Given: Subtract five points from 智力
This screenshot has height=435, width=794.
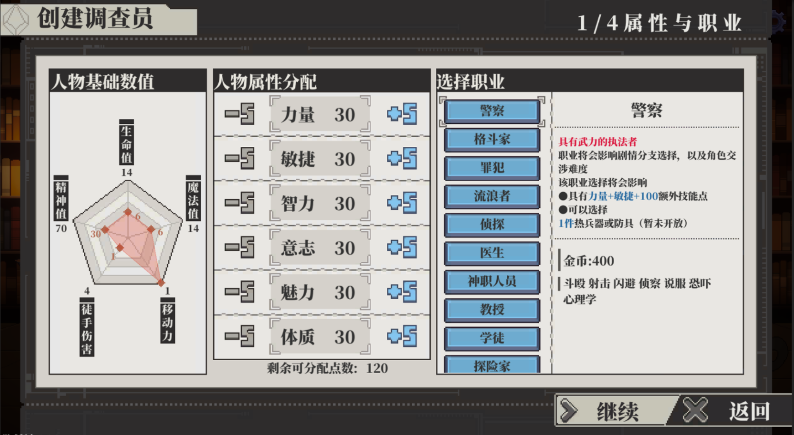Looking at the screenshot, I should (240, 203).
